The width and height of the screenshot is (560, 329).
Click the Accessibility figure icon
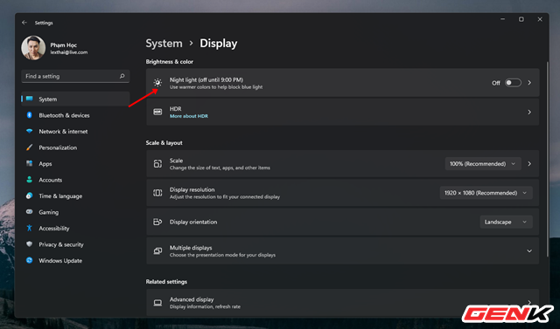(30, 228)
